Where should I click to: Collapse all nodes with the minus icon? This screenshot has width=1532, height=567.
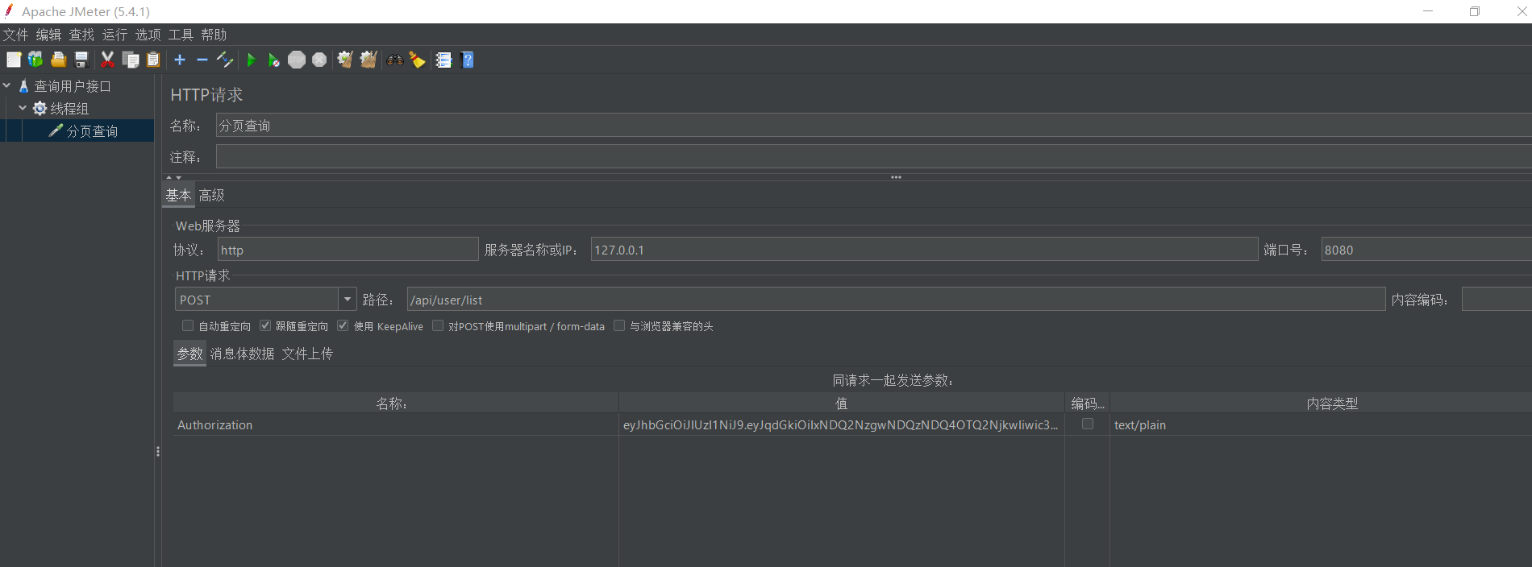[x=202, y=60]
